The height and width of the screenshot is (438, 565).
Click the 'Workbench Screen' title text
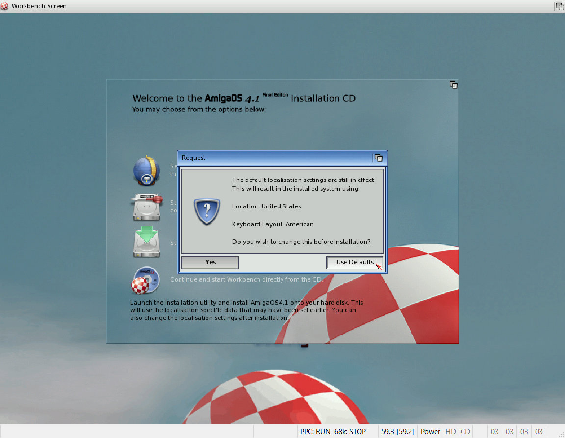39,6
